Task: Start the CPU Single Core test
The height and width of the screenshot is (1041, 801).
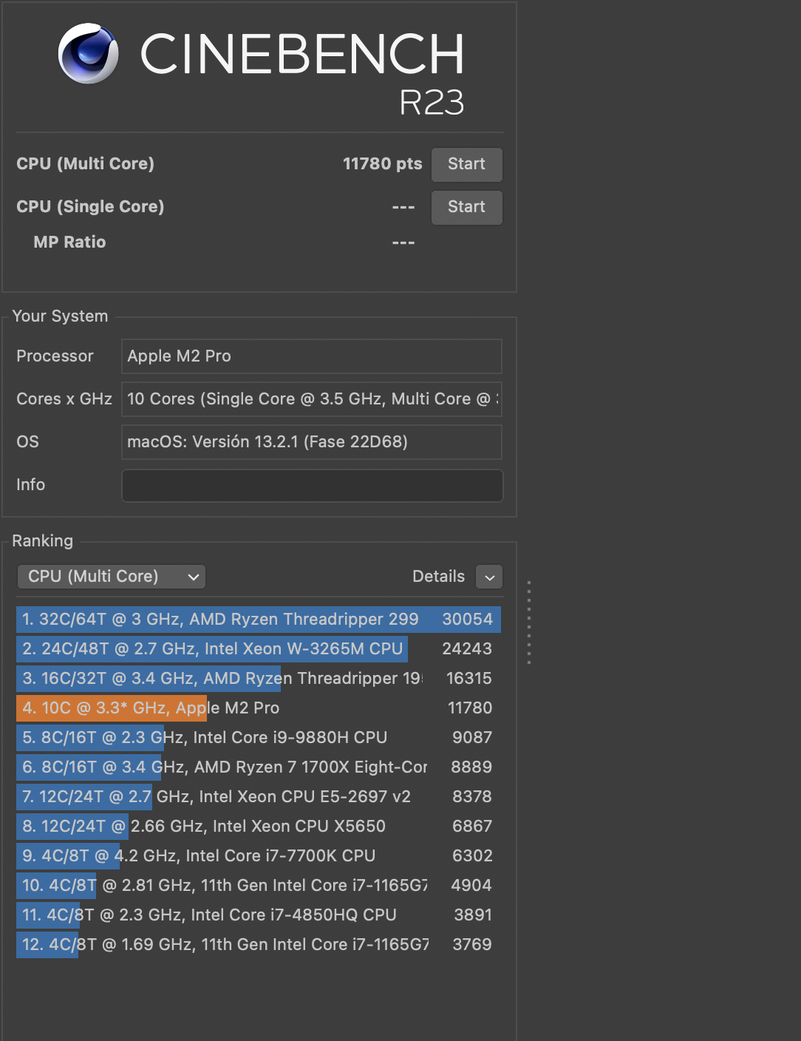Action: 466,207
